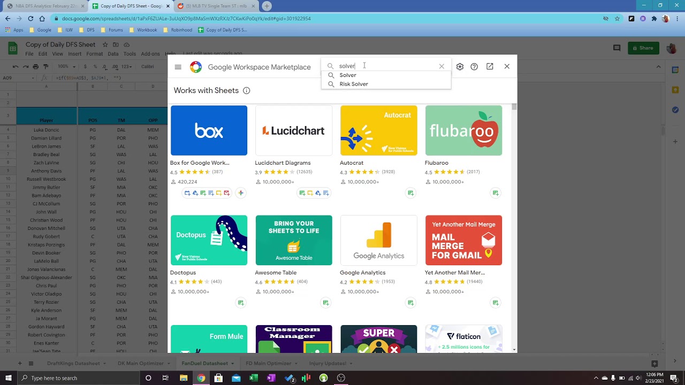This screenshot has width=685, height=385.
Task: Open the Google Analytics app thumbnail
Action: 378,240
